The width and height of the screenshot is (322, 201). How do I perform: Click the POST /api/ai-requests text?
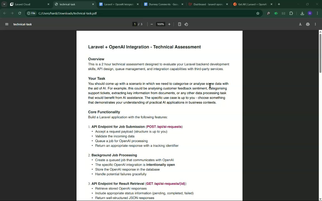point(164,127)
